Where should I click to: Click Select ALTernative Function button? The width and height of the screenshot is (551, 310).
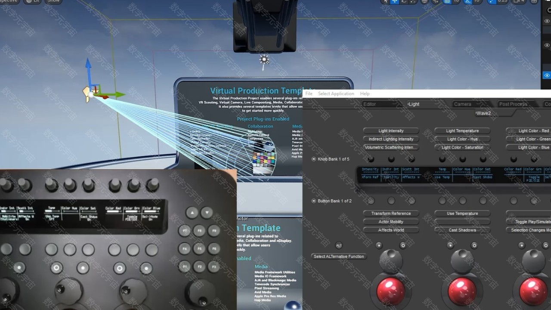[x=339, y=257]
